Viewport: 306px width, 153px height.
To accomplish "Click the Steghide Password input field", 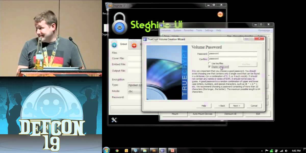I will pos(135,97).
